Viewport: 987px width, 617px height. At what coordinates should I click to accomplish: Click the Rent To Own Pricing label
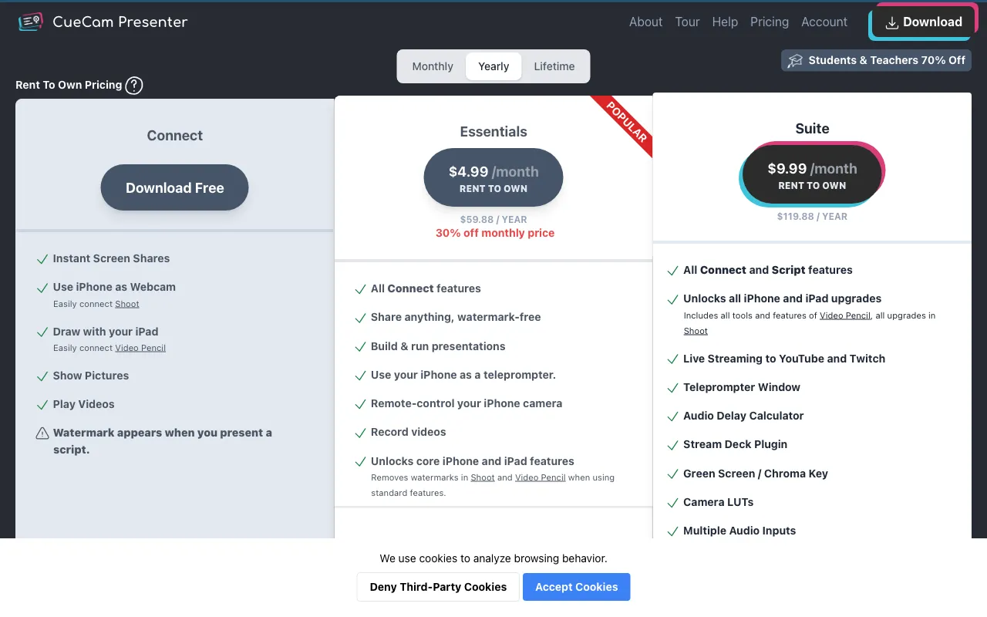pos(69,85)
